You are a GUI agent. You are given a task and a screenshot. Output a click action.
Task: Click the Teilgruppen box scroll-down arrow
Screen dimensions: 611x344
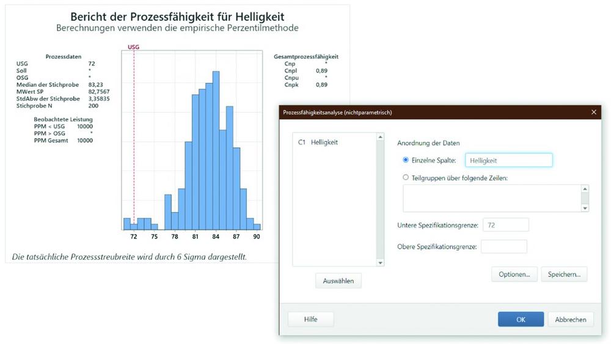585,208
